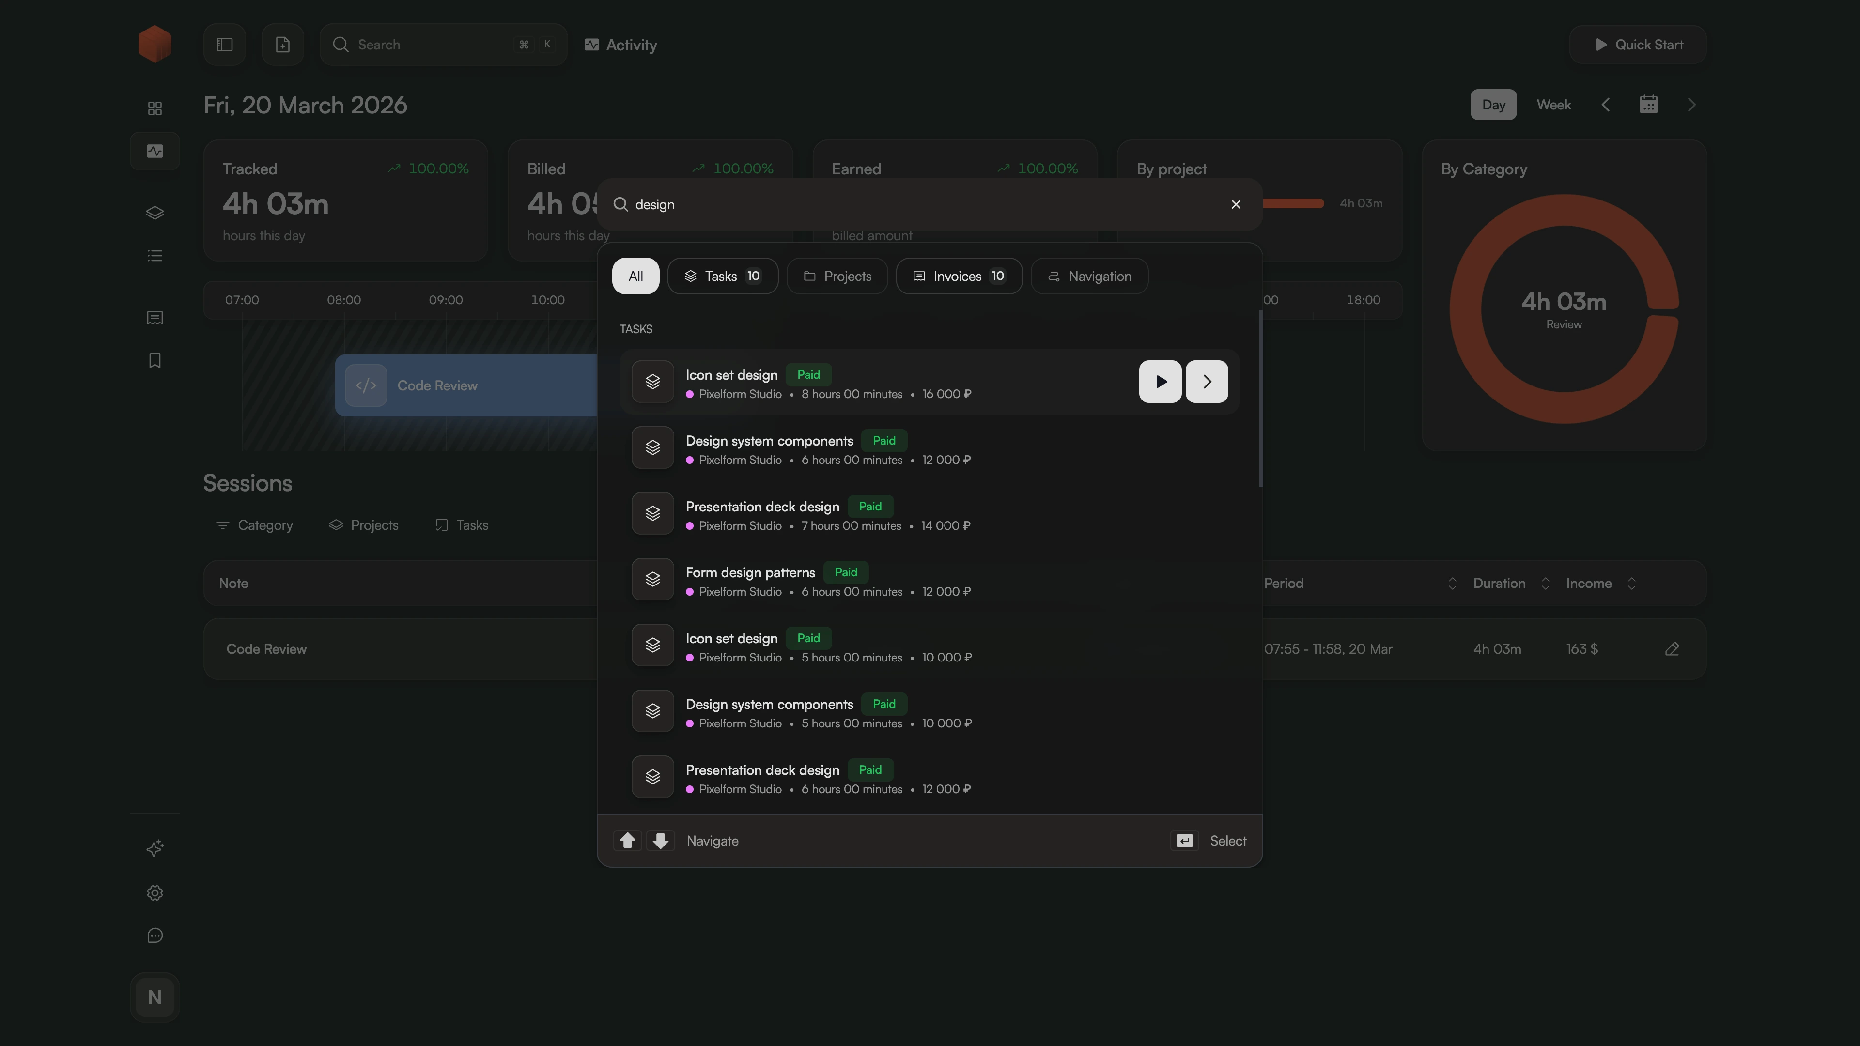The height and width of the screenshot is (1046, 1860).
Task: Open the bookmarks sidebar icon
Action: 155,360
